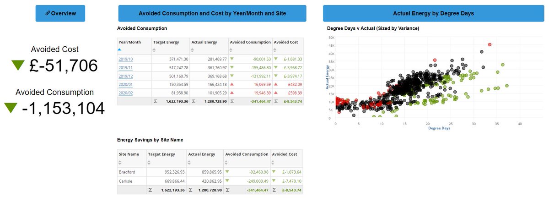Click red up arrow beside 19,946.39
Viewport: 549px width, 202px height.
click(232, 92)
